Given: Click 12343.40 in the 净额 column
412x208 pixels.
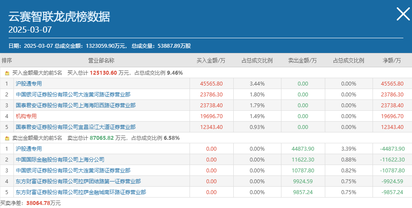Looking at the screenshot, I should coord(392,127).
